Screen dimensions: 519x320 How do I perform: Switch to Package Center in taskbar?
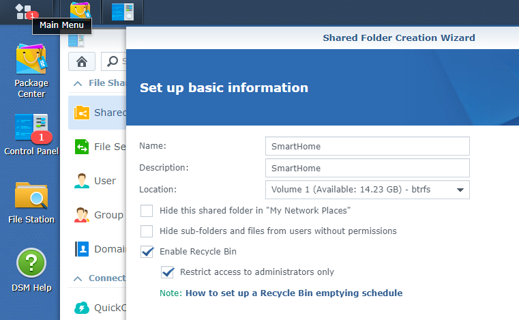coord(80,12)
